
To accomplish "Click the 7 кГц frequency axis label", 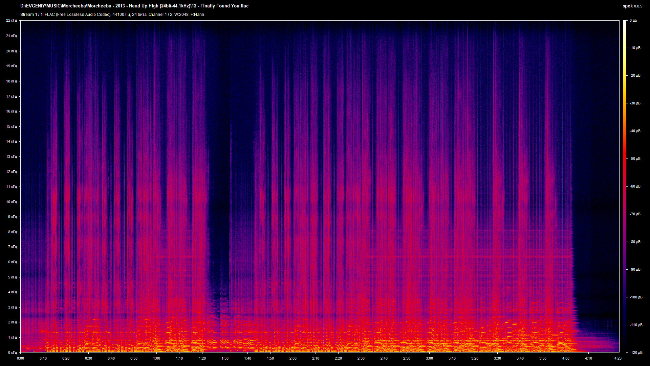I will [13, 247].
